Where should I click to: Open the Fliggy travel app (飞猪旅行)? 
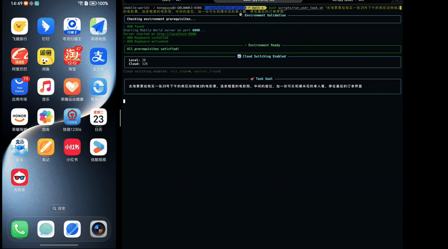(x=20, y=26)
